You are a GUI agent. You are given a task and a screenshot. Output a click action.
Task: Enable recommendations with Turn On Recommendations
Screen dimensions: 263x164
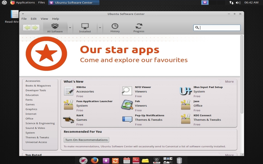pos(86,140)
